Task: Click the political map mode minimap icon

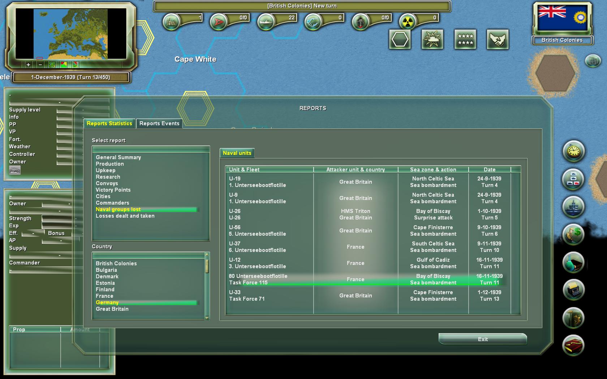Action: pyautogui.click(x=64, y=65)
